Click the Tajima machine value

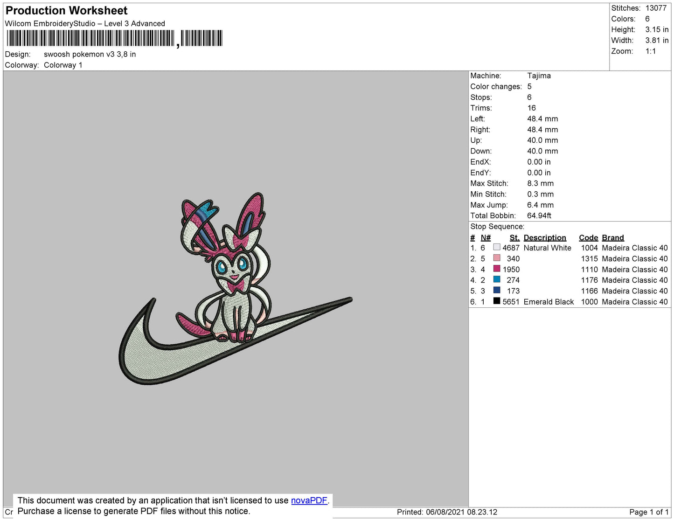coord(539,76)
